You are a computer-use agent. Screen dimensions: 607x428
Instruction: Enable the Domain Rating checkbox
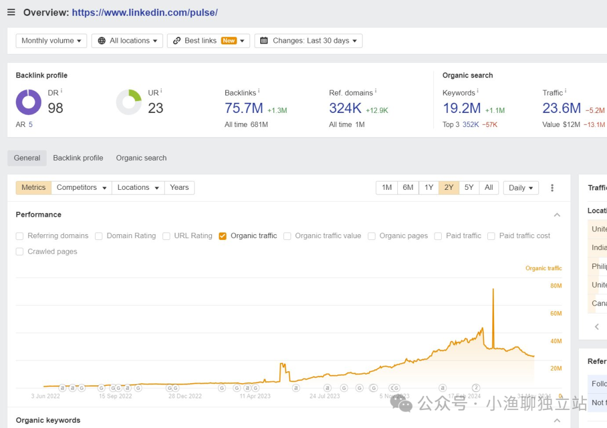tap(99, 236)
